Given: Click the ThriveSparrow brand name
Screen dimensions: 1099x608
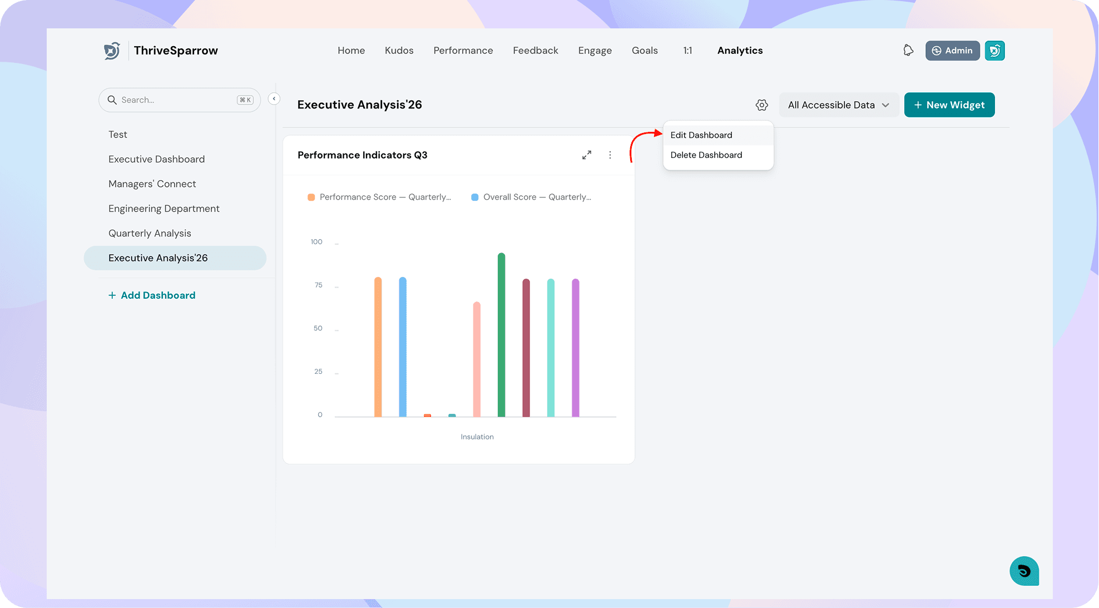Looking at the screenshot, I should (176, 51).
